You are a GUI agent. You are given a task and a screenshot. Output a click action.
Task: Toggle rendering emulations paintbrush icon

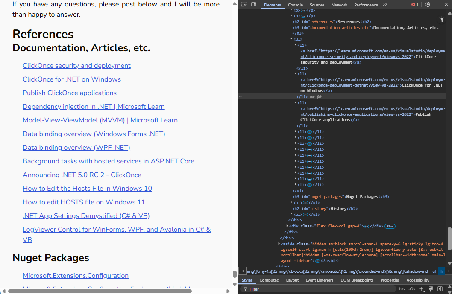[x=431, y=289]
